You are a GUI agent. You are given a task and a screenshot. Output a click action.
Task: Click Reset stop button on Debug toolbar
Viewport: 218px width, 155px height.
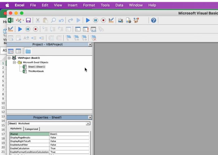36,29
